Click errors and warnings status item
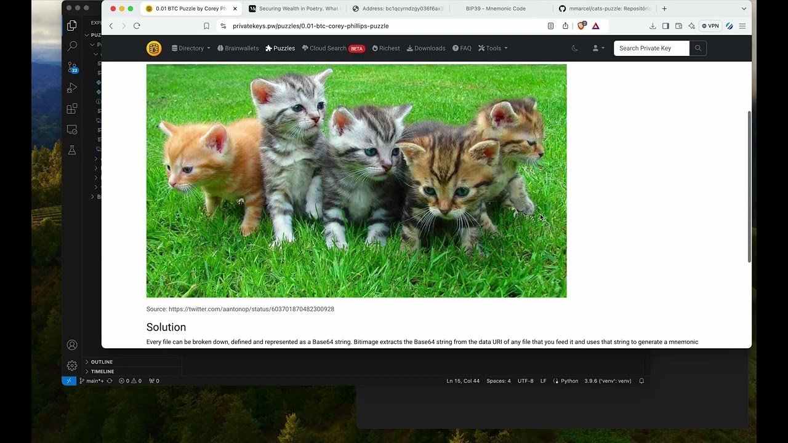The width and height of the screenshot is (788, 443). pos(130,381)
